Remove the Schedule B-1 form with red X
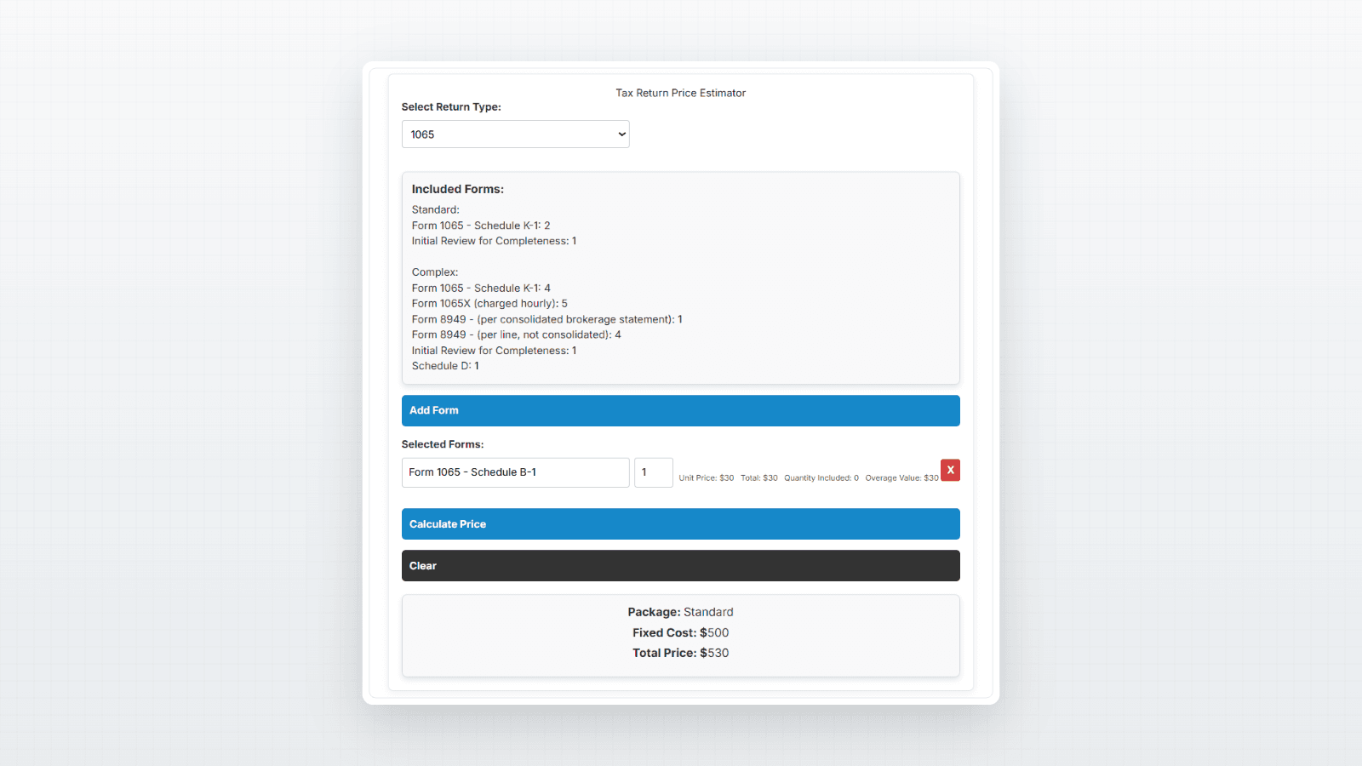The width and height of the screenshot is (1362, 766). tap(950, 470)
